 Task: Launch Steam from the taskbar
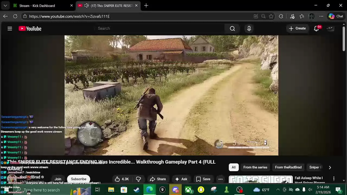click(x=137, y=190)
